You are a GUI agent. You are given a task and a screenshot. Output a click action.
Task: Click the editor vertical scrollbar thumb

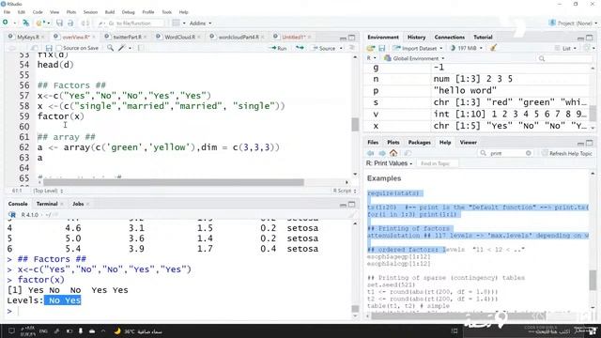(355, 125)
